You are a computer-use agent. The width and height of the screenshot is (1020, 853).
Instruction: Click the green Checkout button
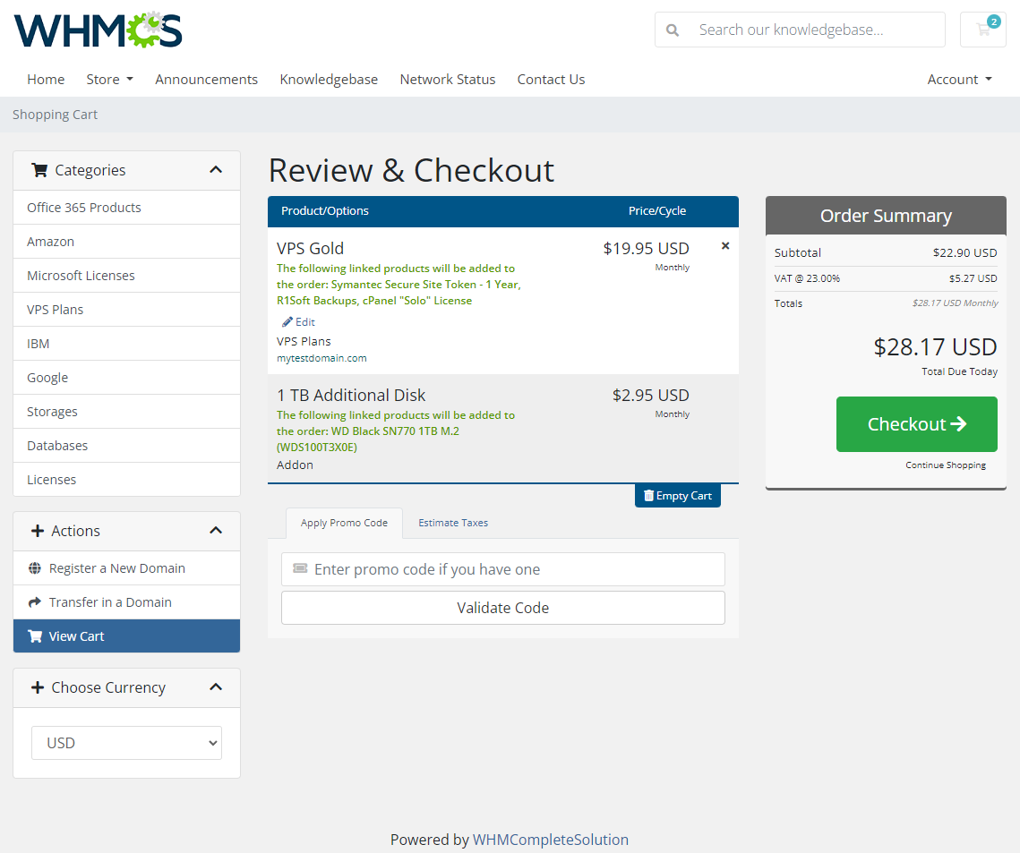916,423
